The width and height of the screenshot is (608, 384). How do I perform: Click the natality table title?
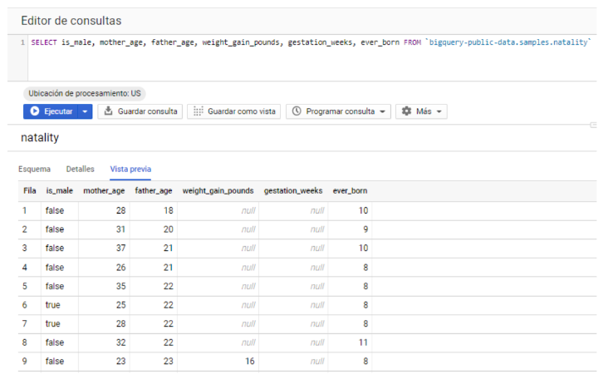pyautogui.click(x=40, y=138)
